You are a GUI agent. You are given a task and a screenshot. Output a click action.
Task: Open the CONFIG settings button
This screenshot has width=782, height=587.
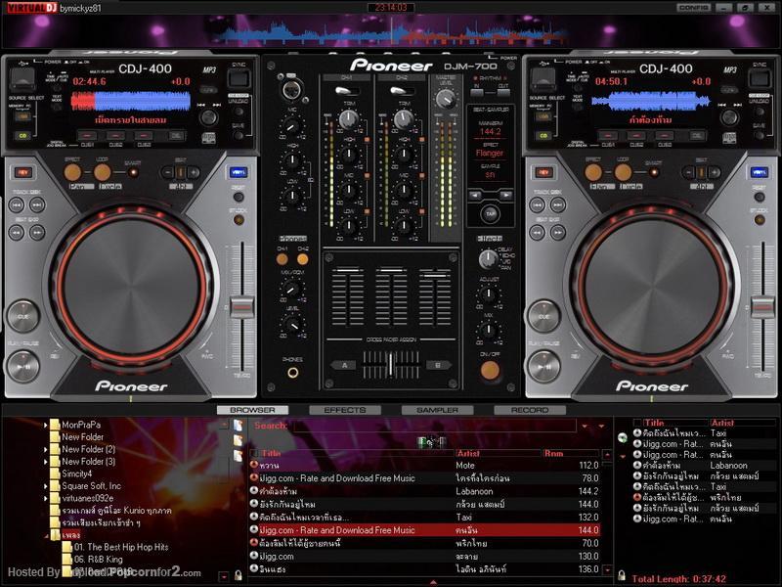click(x=693, y=8)
